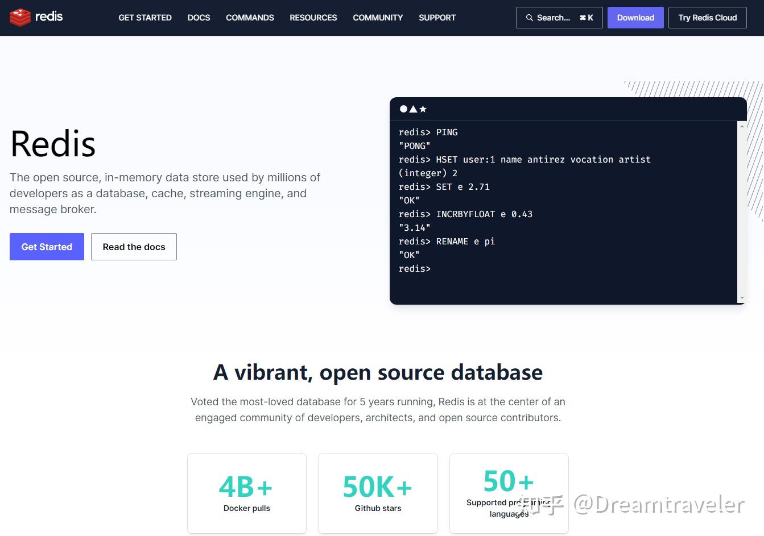Click the purple Get Started hero button

(x=47, y=247)
